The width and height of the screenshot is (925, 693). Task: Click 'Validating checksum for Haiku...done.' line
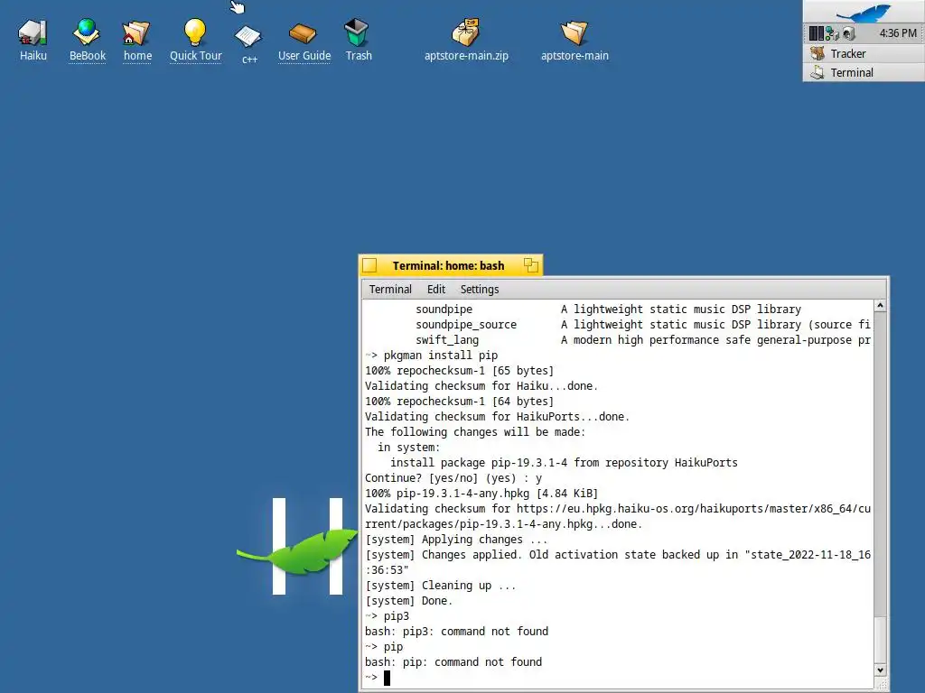(481, 386)
